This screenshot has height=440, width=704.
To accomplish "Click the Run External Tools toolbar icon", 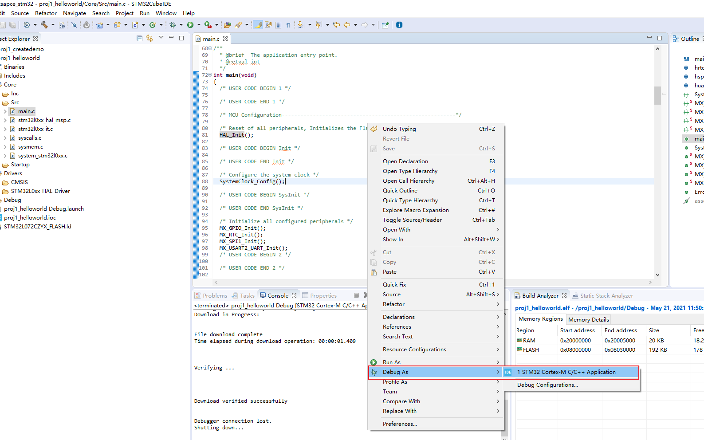I will [x=208, y=25].
